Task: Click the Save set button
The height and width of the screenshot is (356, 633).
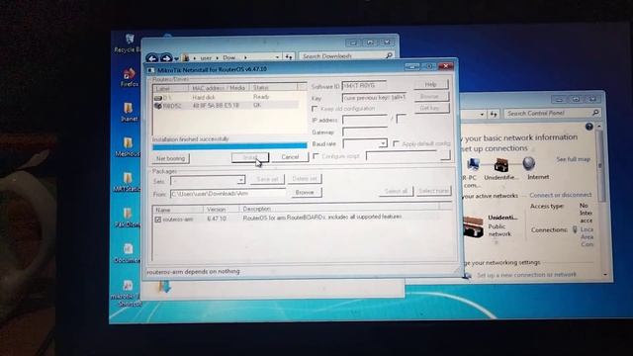Action: 267,179
